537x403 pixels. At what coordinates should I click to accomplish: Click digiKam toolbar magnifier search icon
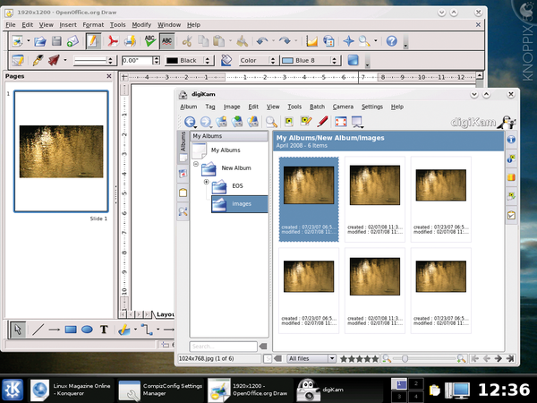[x=271, y=121]
